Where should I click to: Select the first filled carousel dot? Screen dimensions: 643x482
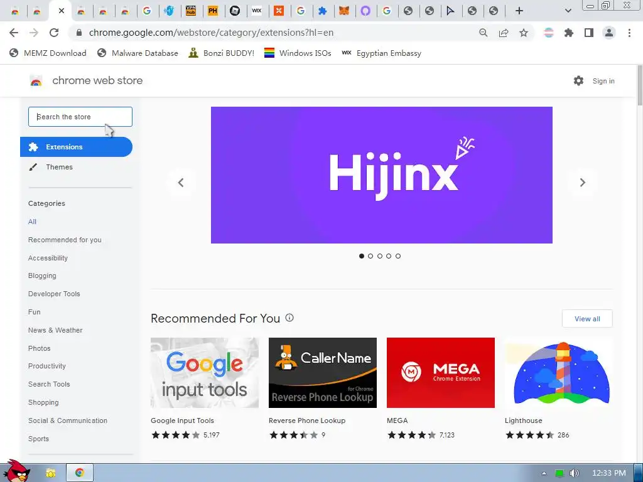(x=361, y=256)
